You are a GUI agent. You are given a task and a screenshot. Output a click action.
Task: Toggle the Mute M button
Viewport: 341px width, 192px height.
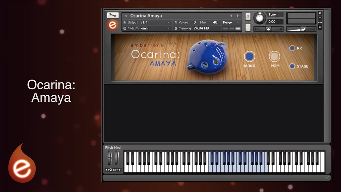click(248, 27)
